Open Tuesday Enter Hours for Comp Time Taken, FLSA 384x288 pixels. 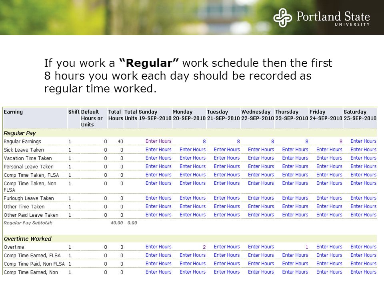pos(227,175)
